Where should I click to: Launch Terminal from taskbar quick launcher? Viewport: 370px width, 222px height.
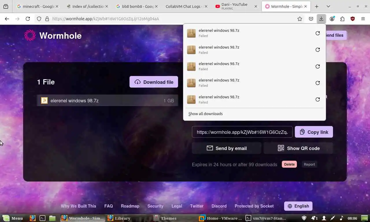pos(42,218)
